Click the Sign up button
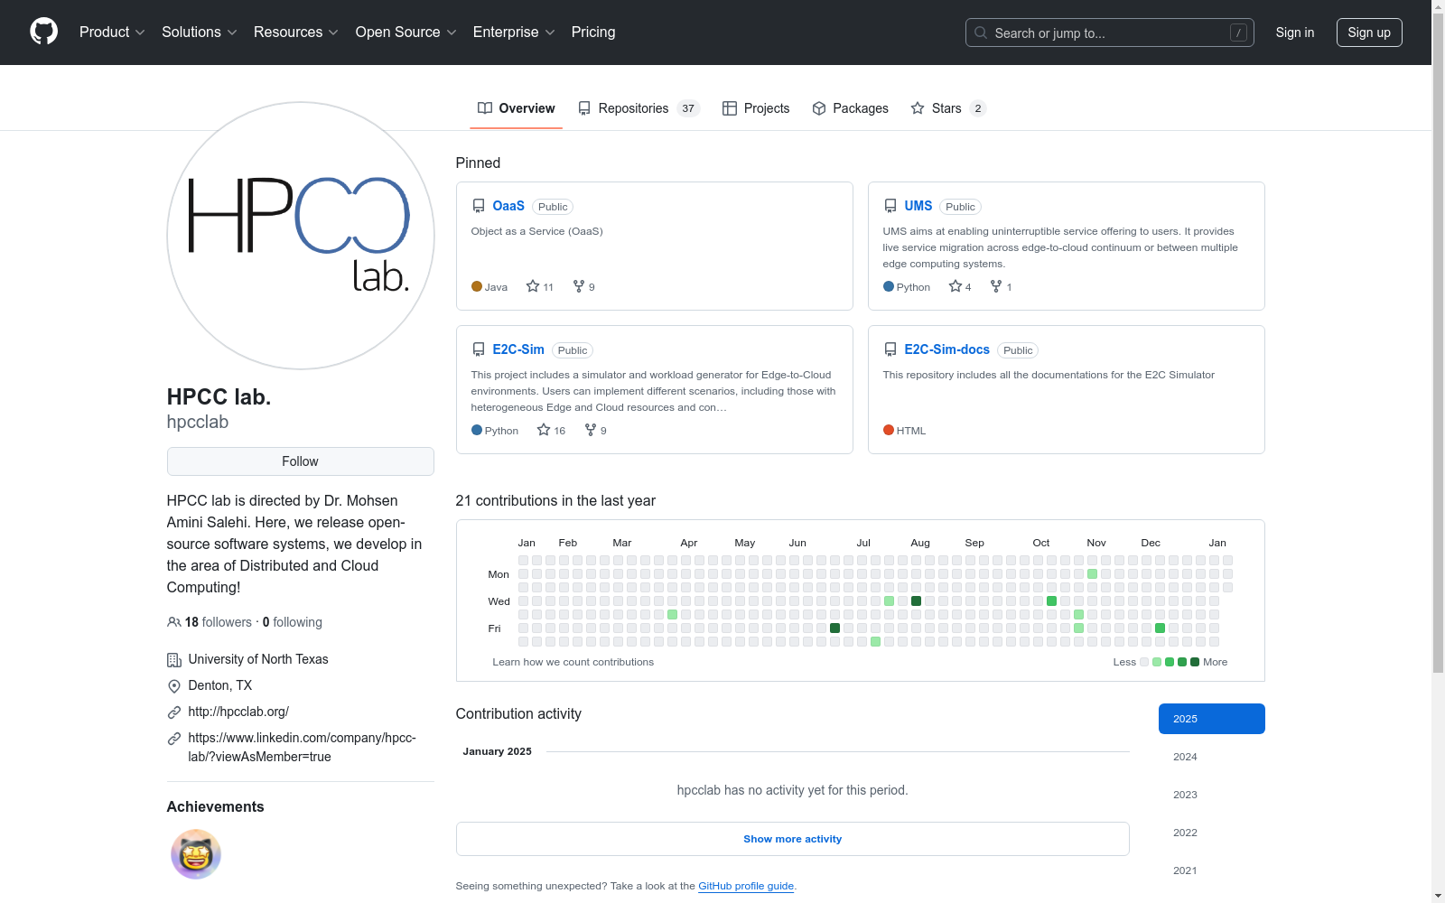 click(1369, 33)
